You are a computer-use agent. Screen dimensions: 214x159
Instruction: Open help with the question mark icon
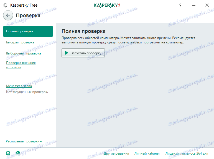pyautogui.click(x=180, y=5)
